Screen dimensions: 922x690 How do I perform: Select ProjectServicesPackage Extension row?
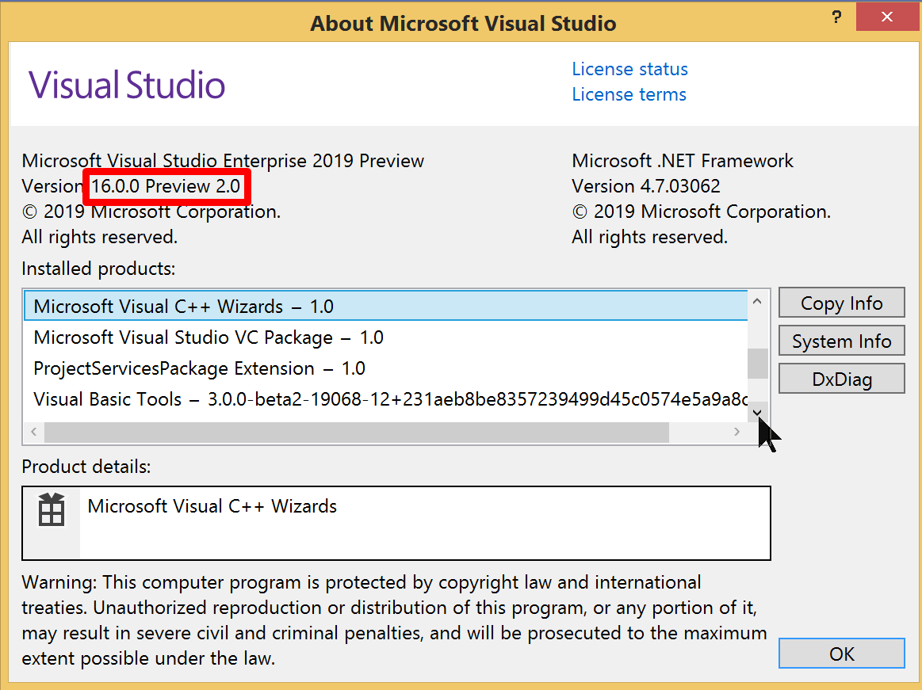click(x=386, y=368)
